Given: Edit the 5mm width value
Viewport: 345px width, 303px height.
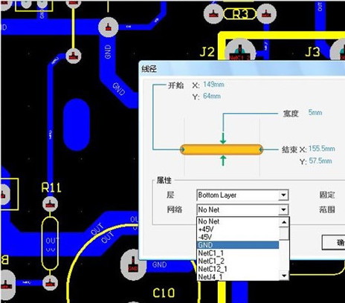Looking at the screenshot, I should point(315,113).
